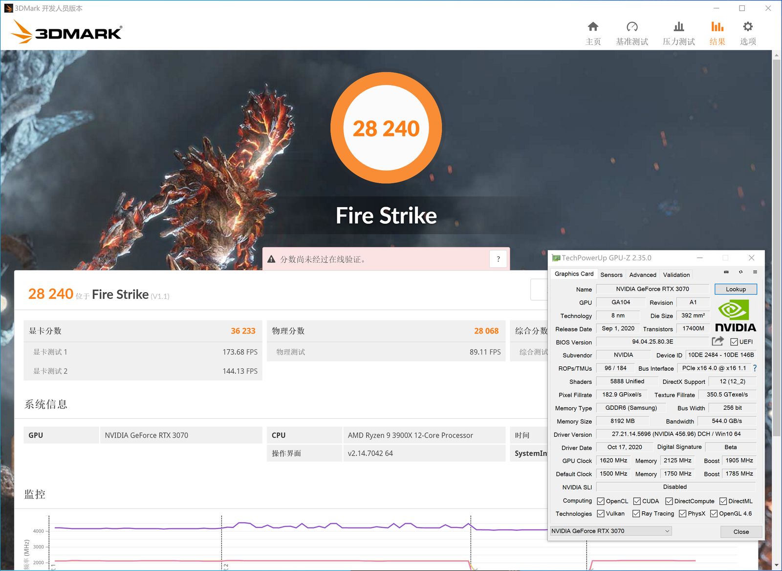
Task: Click the GPU value in 系统信息 section
Action: [146, 435]
